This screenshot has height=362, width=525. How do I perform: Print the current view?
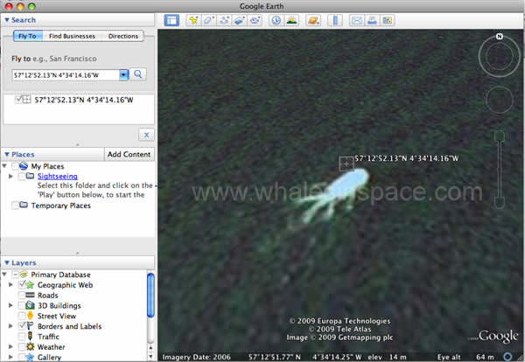372,20
